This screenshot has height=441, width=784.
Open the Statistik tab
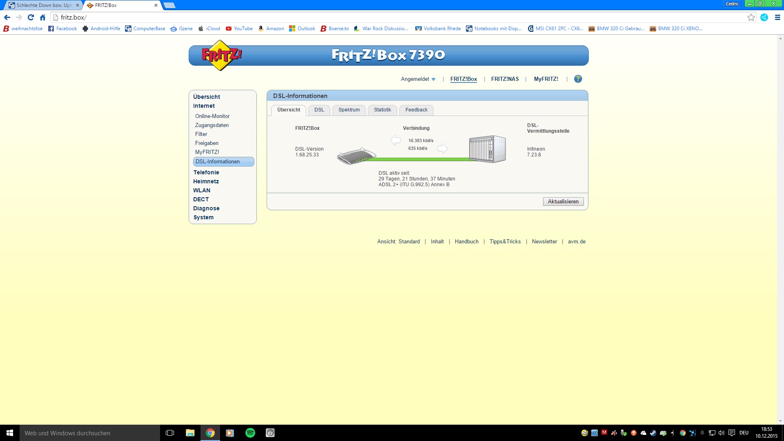(x=382, y=110)
